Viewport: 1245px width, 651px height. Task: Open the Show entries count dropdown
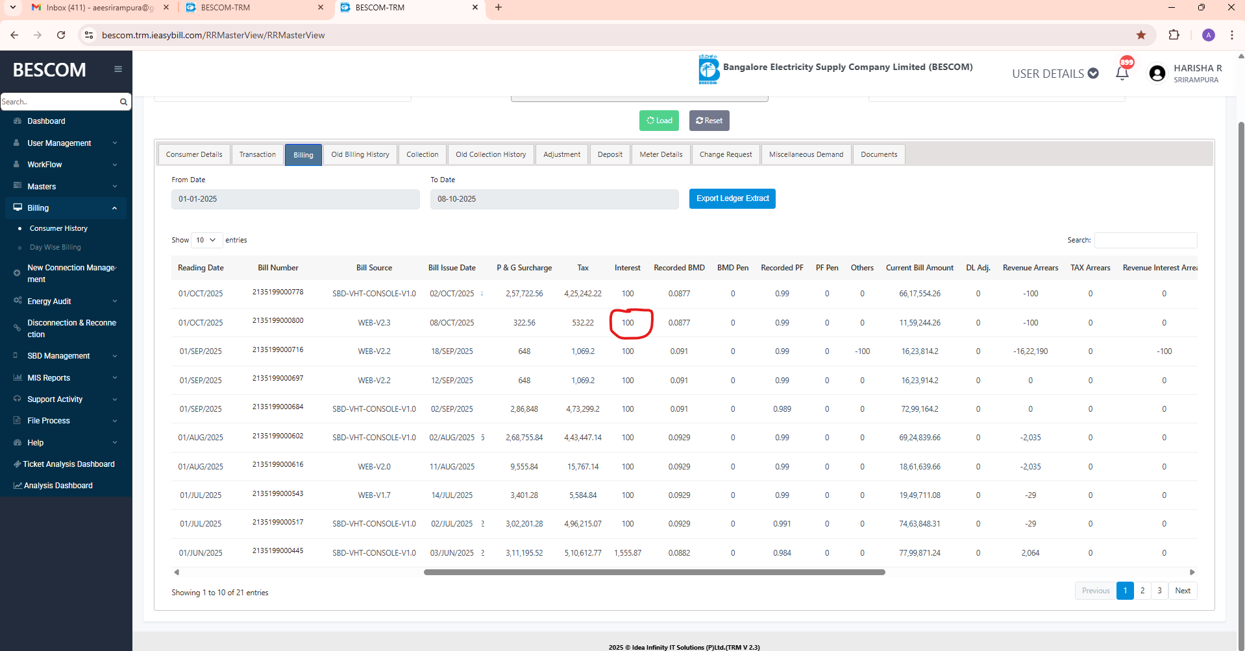(206, 240)
